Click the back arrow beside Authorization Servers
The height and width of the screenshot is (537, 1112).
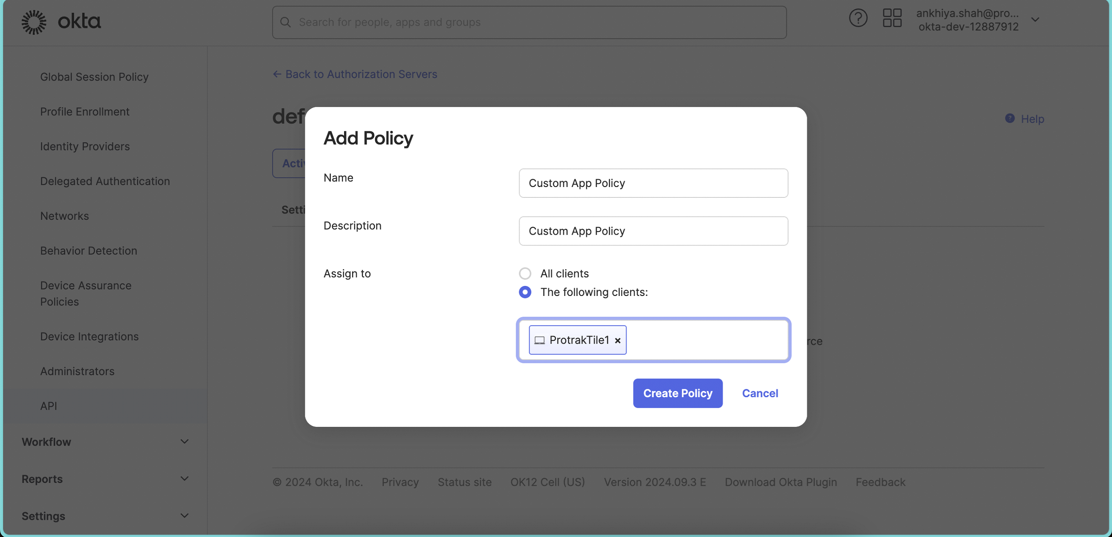(277, 74)
